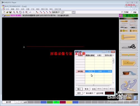This screenshot has width=140, height=106.
Task: Select the compass tool on the left
Action: 124,27
